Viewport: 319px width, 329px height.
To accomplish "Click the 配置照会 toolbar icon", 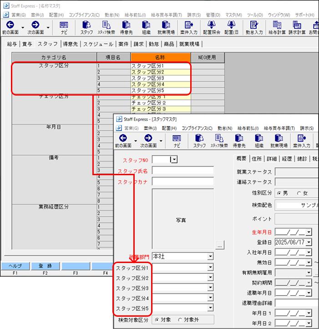I will pos(210,27).
